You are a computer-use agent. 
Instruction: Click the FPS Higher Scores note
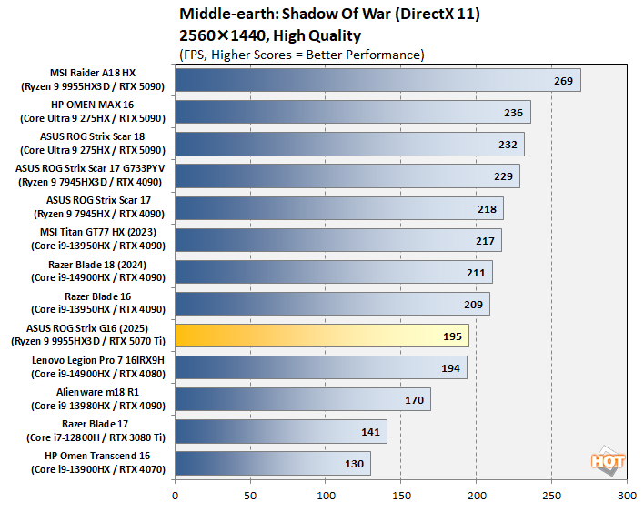[302, 55]
